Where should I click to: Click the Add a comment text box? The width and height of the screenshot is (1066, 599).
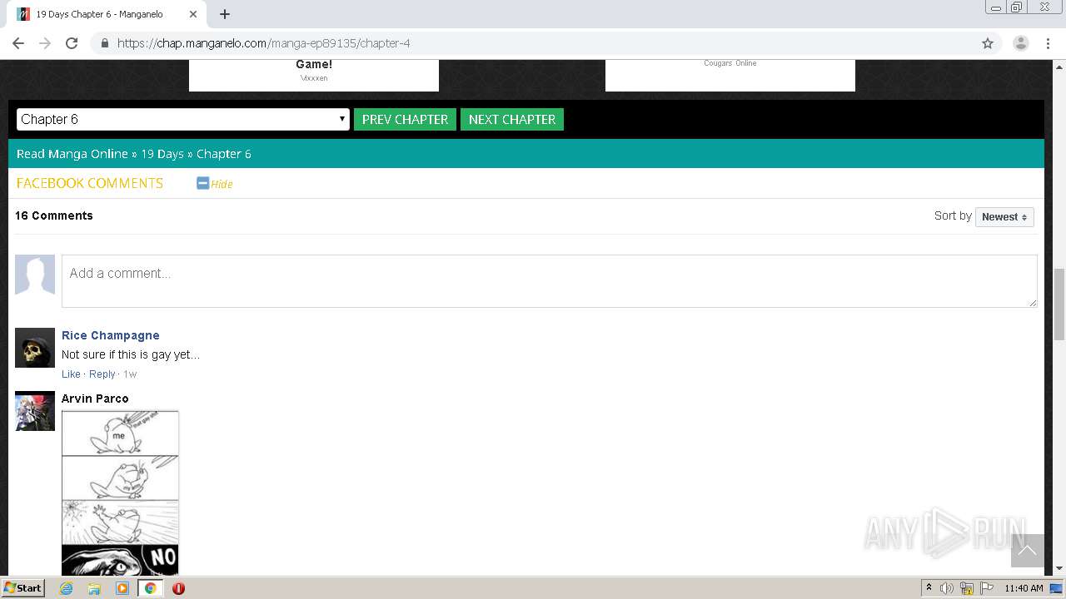(550, 281)
